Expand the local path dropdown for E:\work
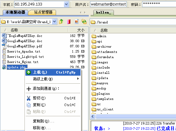This screenshot has width=176, height=131. [54, 22]
